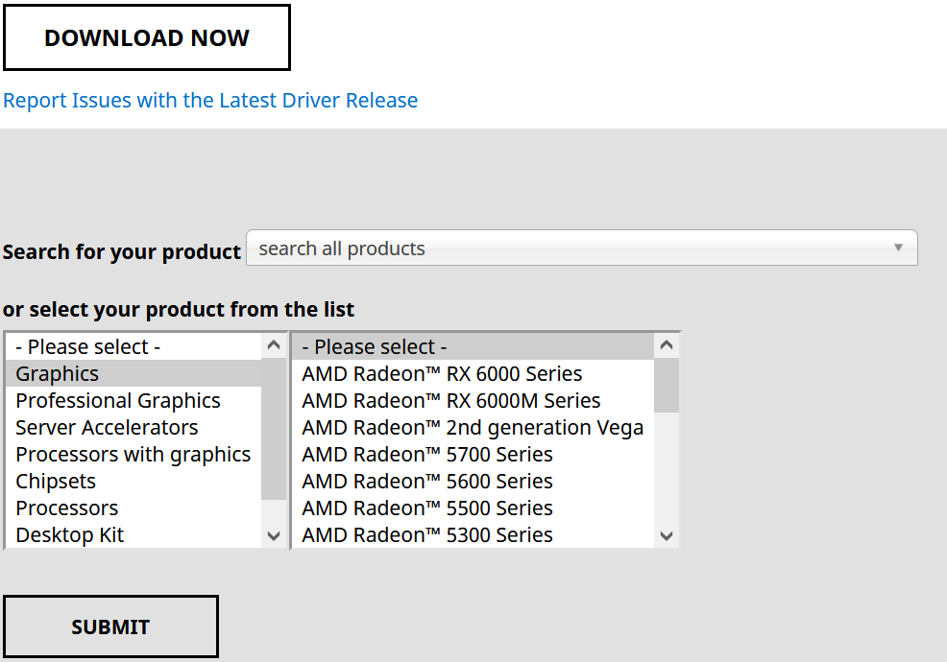Pick AMD Radeon 2nd generation Vega
The height and width of the screenshot is (662, 947).
click(473, 428)
